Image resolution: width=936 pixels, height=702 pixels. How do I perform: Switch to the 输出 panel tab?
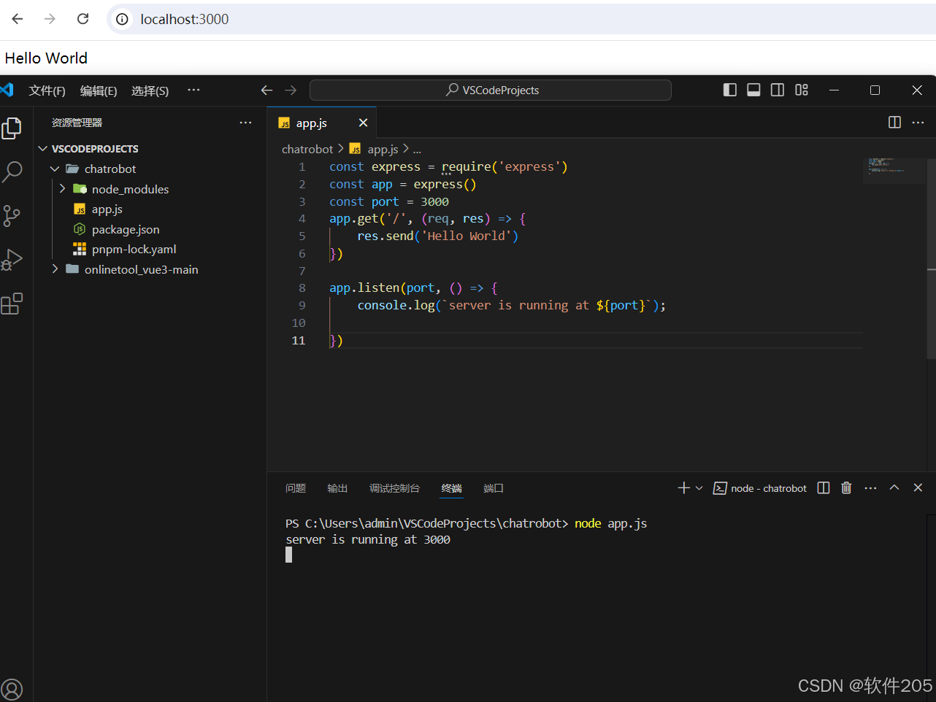tap(337, 488)
